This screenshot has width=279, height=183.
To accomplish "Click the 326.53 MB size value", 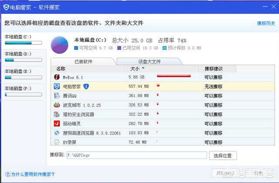I will click(139, 105).
